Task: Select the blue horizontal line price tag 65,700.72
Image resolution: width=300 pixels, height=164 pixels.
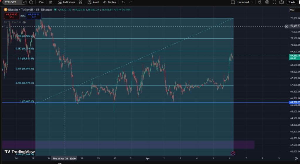Action: [x=295, y=102]
